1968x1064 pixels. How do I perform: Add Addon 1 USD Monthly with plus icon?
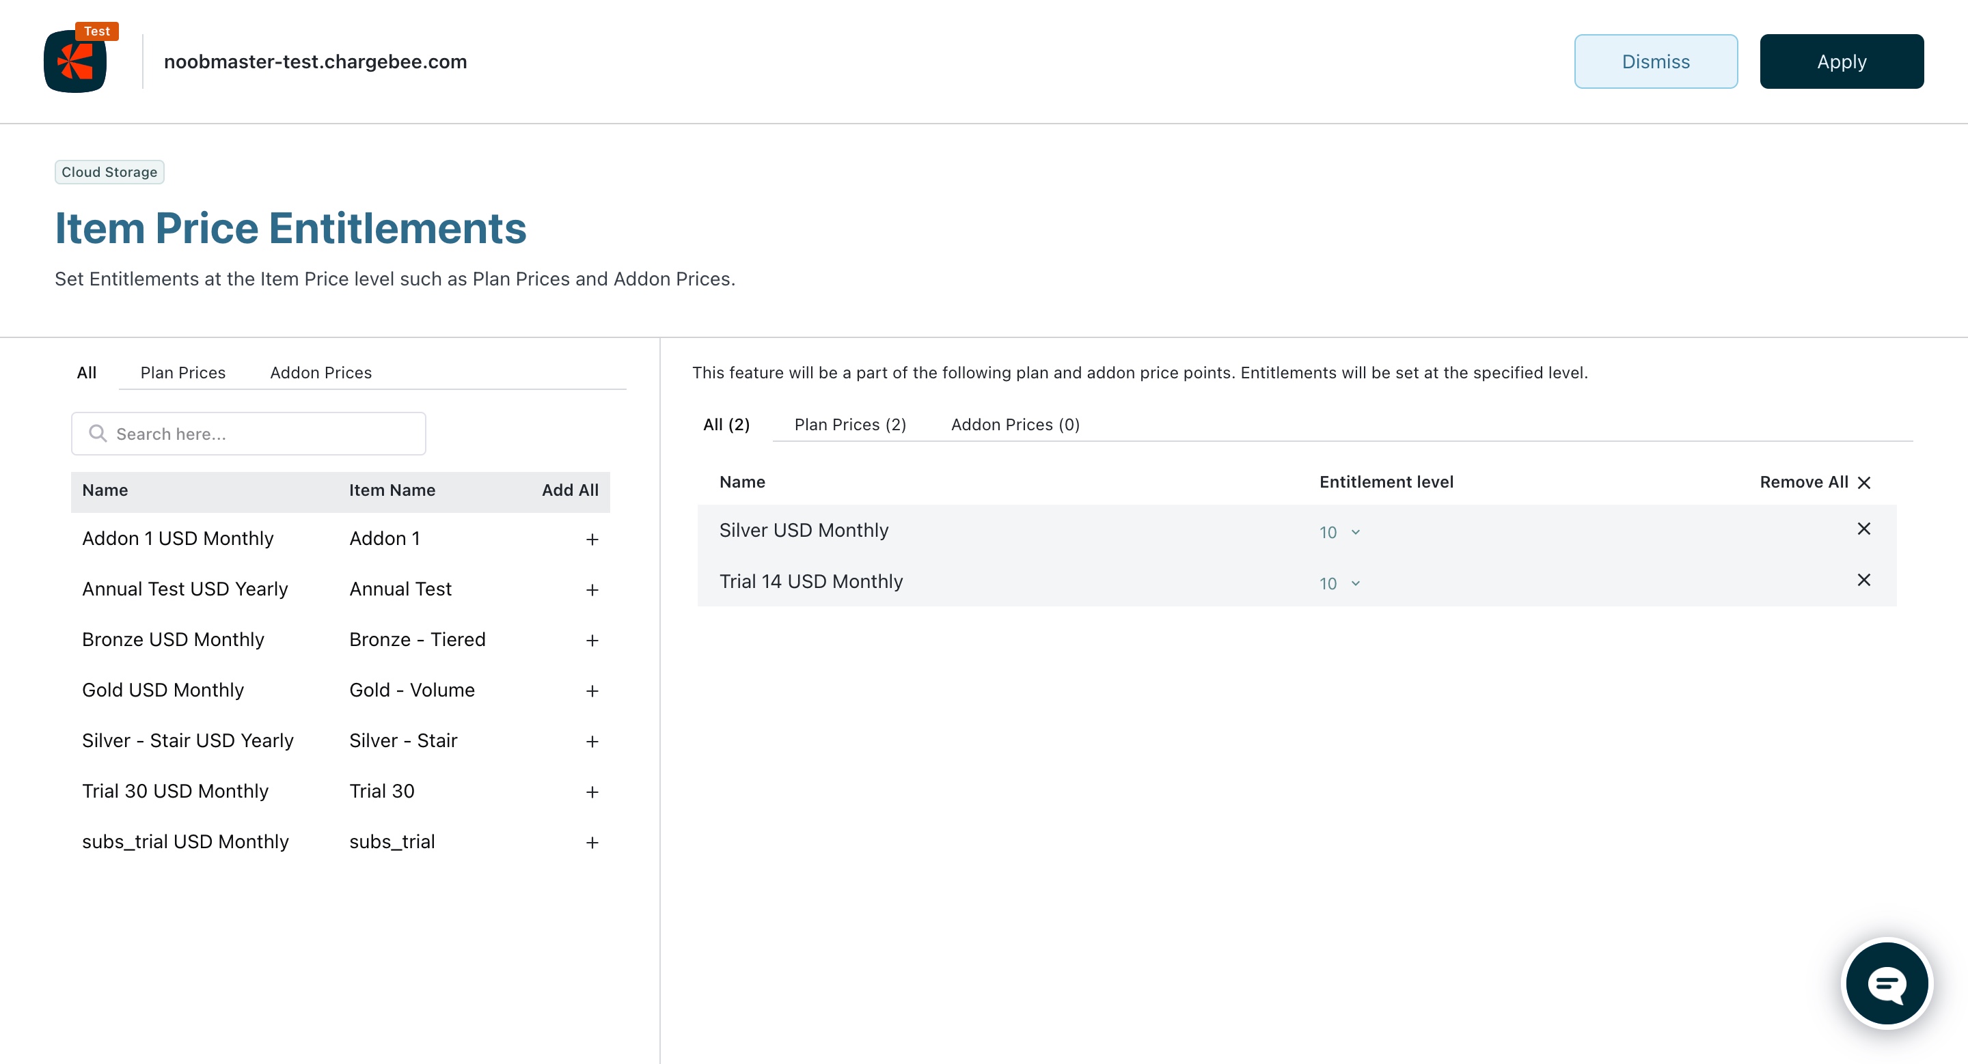pyautogui.click(x=592, y=540)
